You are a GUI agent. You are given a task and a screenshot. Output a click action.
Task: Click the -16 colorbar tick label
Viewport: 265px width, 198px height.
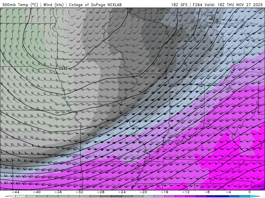click(x=164, y=192)
